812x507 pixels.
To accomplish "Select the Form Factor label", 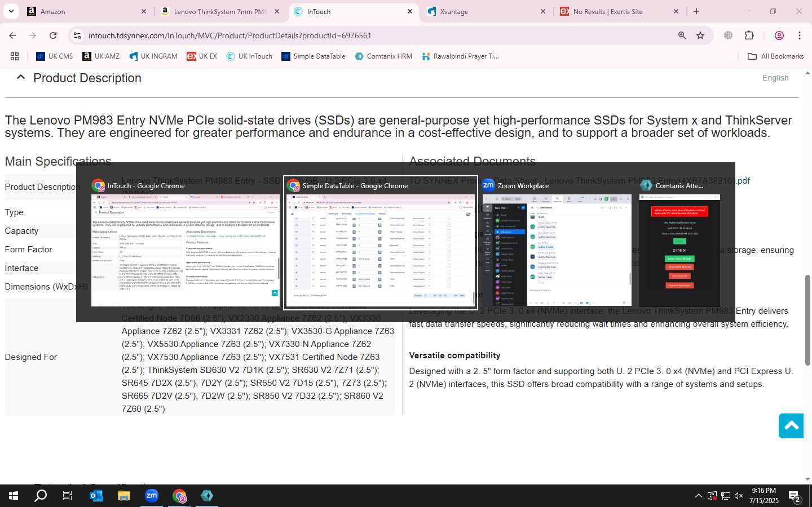I will coord(28,250).
